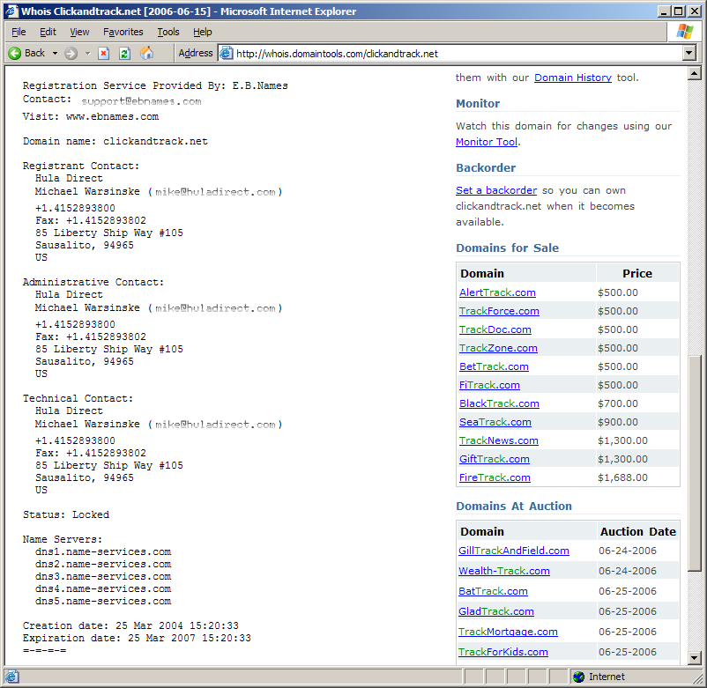Refresh the page with the green arrows icon

(125, 54)
